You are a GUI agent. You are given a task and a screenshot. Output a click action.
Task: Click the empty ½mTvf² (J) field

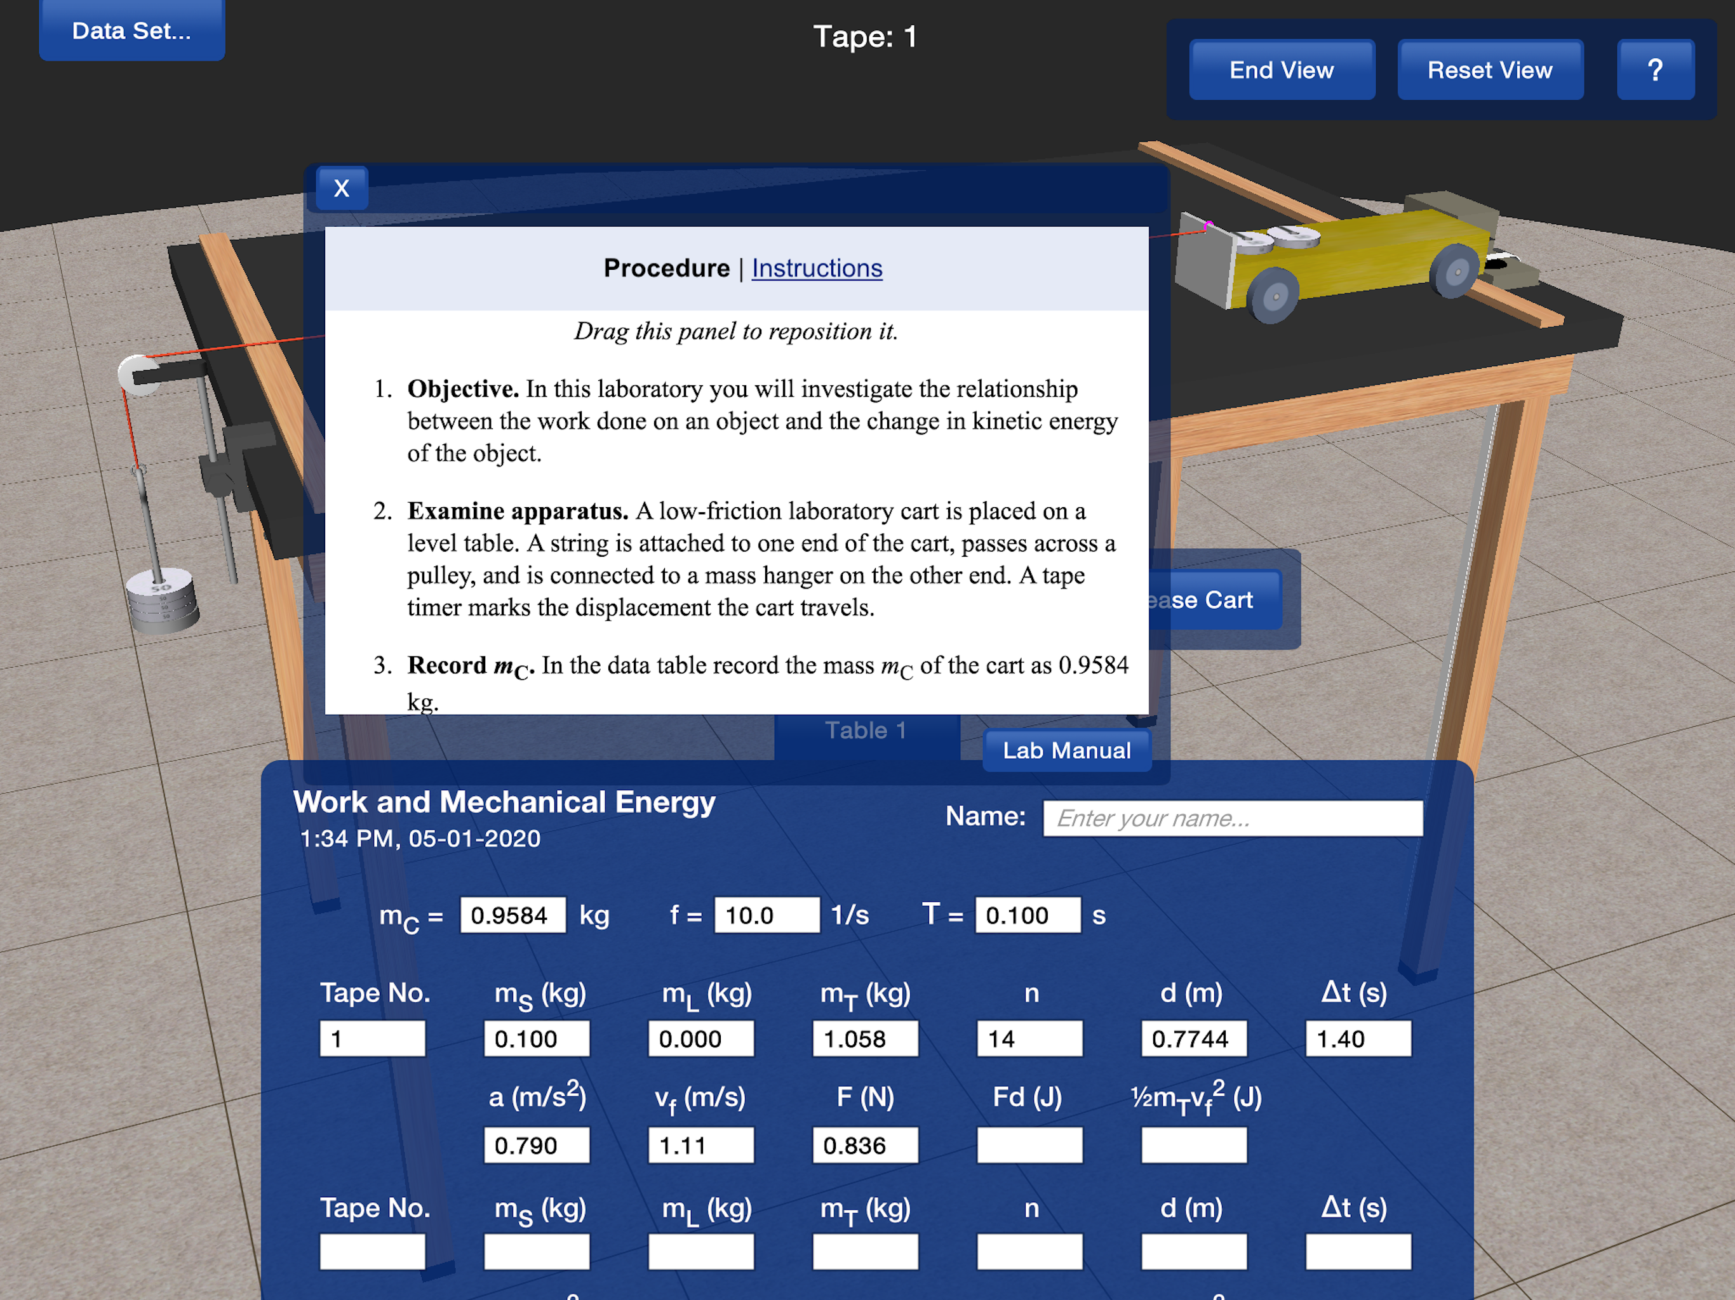tap(1194, 1146)
